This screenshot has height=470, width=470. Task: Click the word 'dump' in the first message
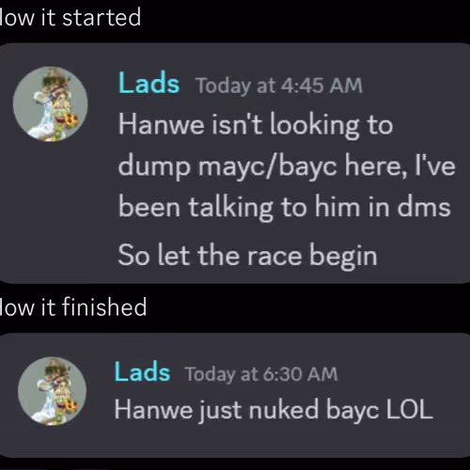pos(154,166)
